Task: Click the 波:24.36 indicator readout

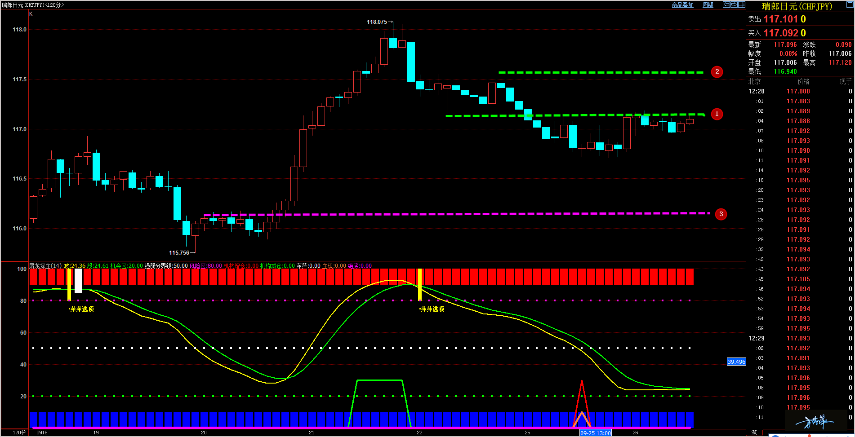Action: [x=75, y=266]
